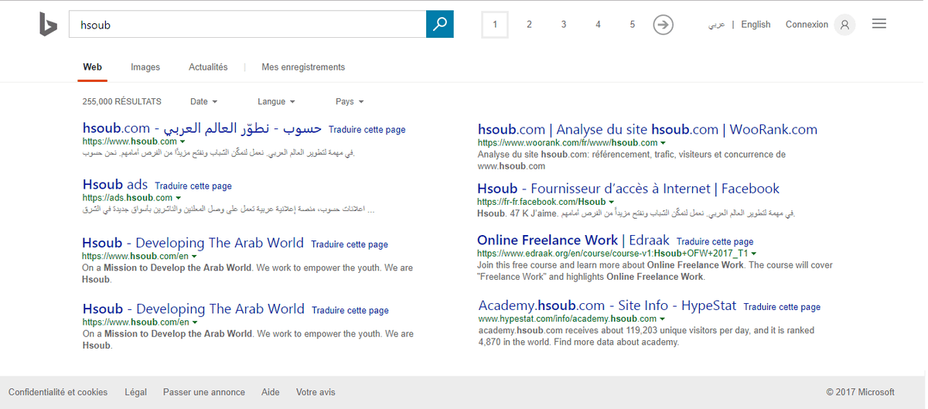Switch to the Images tab
The height and width of the screenshot is (409, 928).
145,67
